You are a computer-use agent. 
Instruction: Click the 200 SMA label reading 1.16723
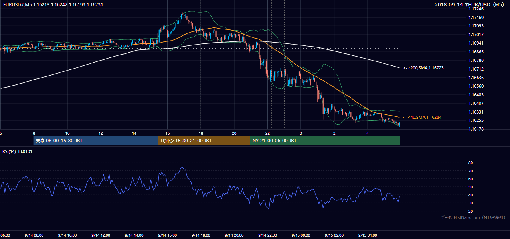point(423,68)
